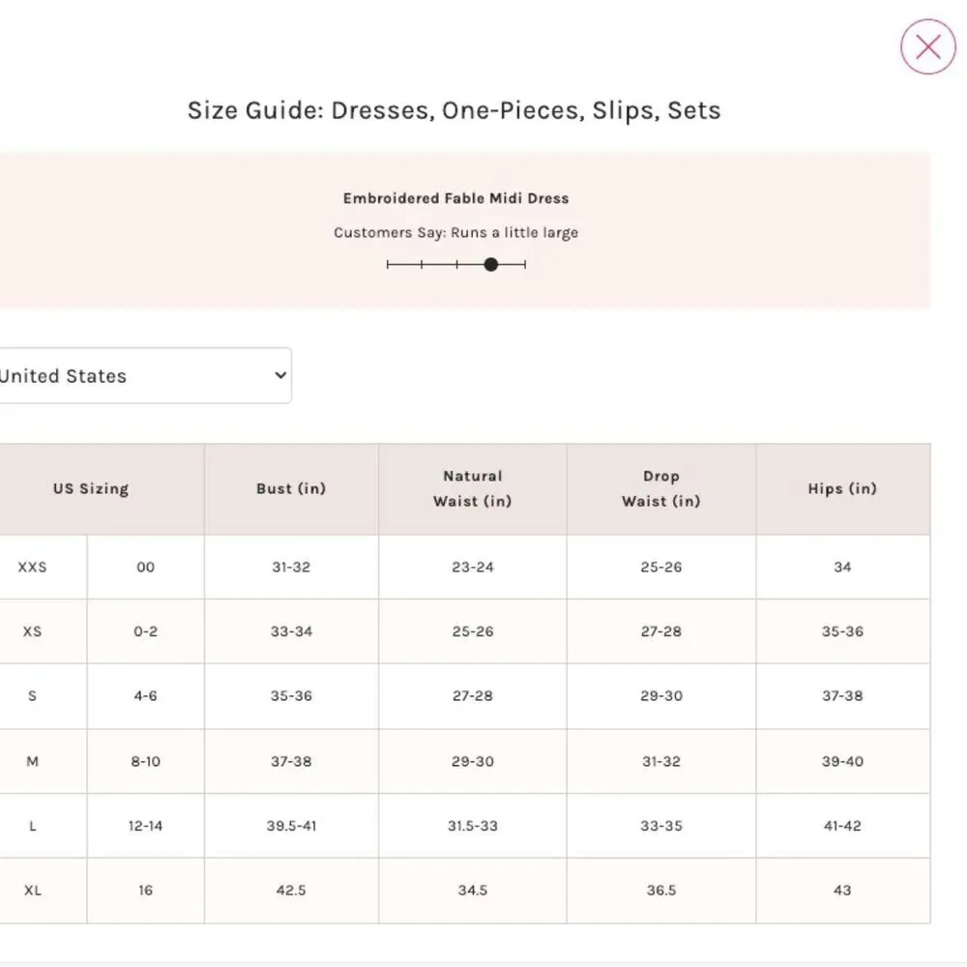Click the M drop waist value "31-32"
The height and width of the screenshot is (967, 967).
(661, 761)
